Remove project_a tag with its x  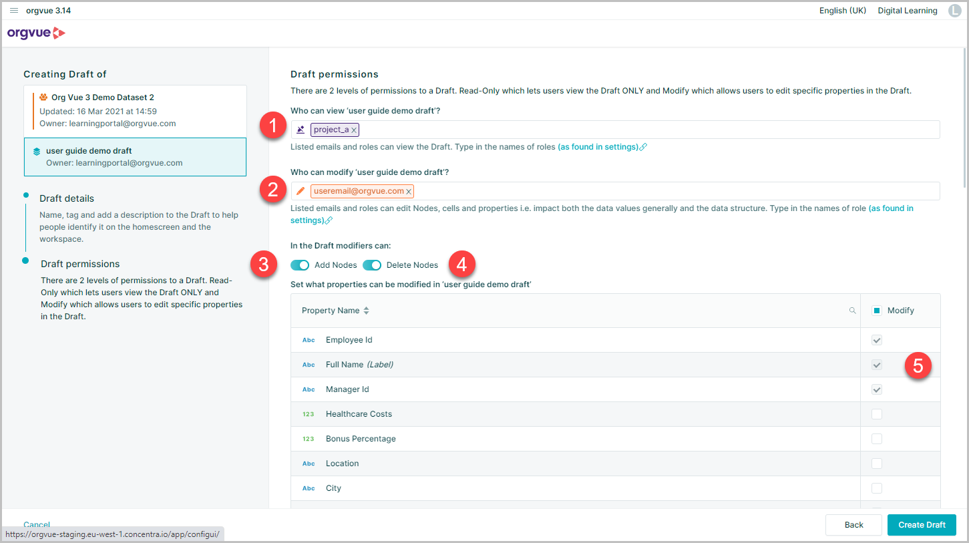pyautogui.click(x=354, y=130)
